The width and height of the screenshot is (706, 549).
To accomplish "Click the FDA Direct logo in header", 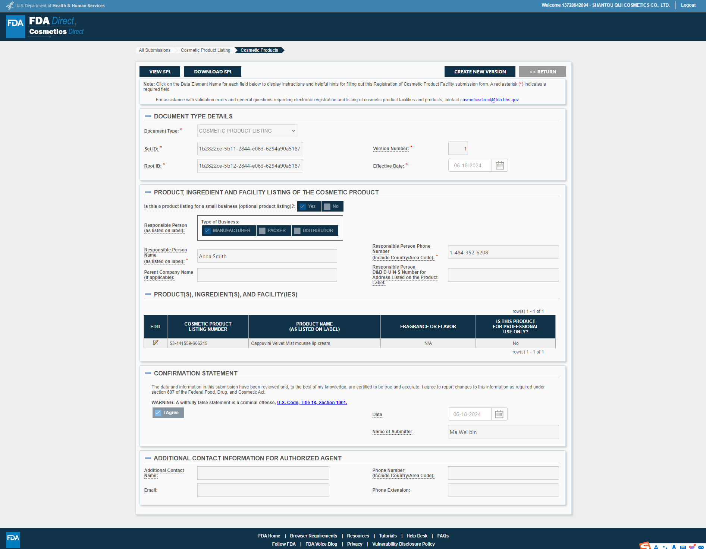I will [45, 26].
